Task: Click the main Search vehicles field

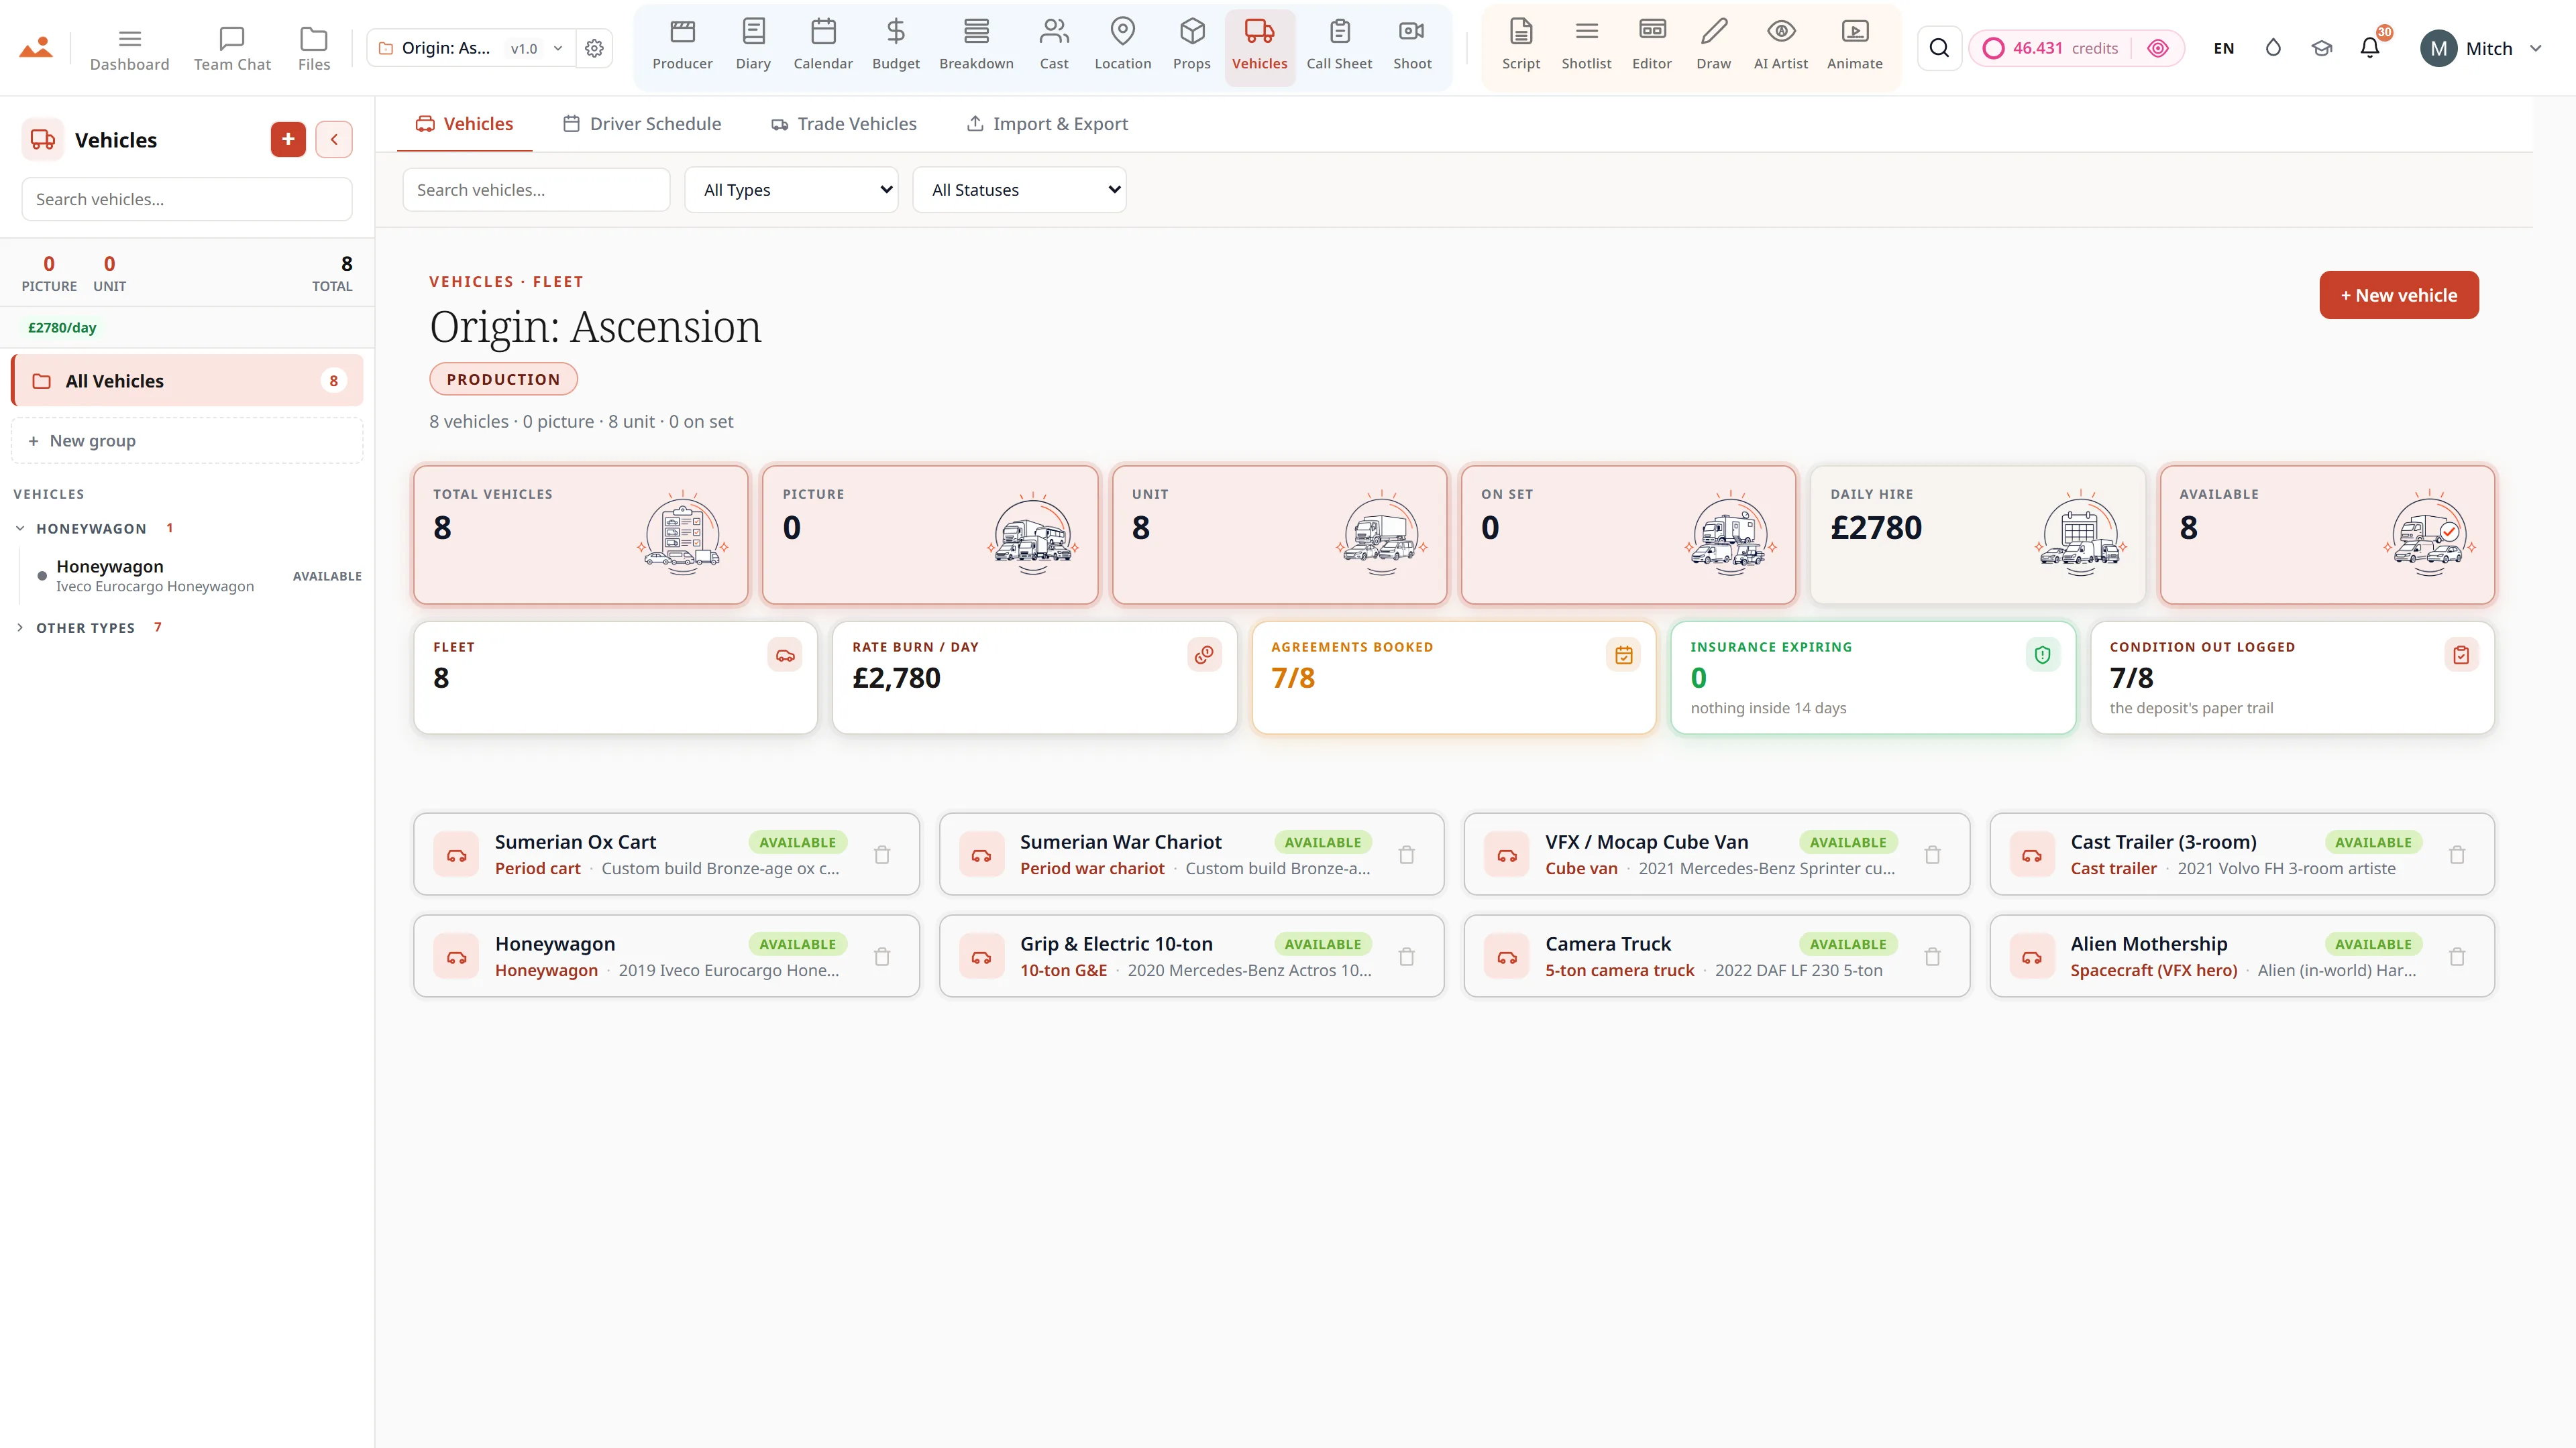Action: pyautogui.click(x=536, y=190)
